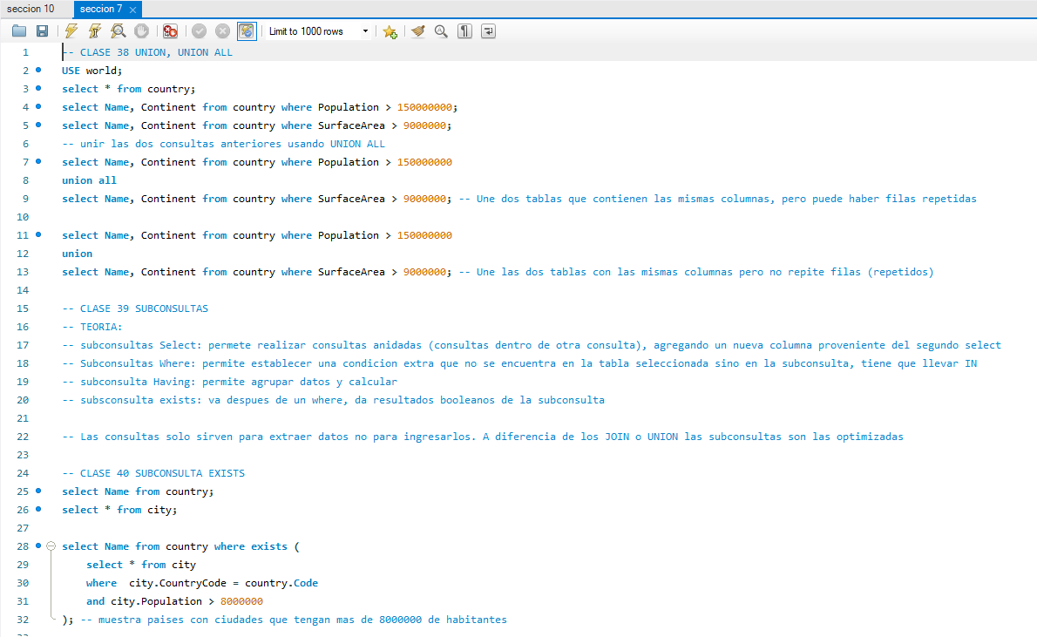Open a SQL script file icon
Viewport: 1037px width, 637px height.
pos(19,31)
